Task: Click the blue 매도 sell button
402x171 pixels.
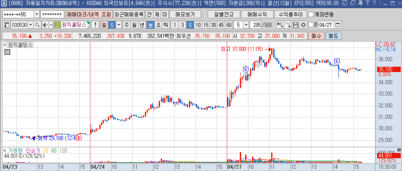Action: coord(333,36)
